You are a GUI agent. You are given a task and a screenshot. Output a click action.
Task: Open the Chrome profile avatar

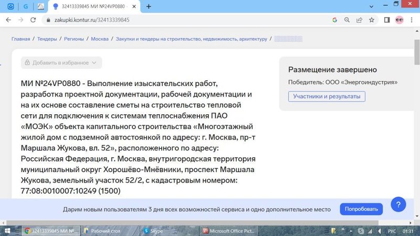[x=400, y=20]
